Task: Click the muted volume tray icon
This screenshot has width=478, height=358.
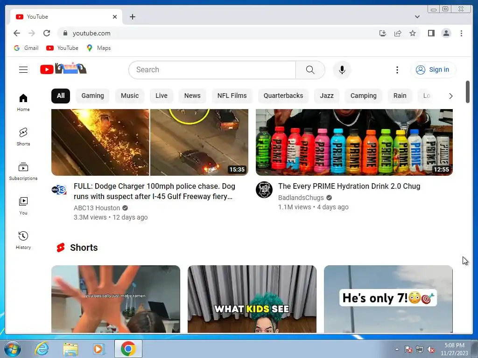Action: [x=430, y=350]
